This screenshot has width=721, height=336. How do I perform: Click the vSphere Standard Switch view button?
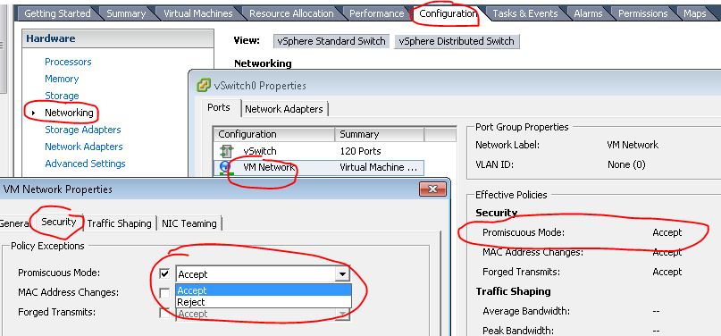point(331,41)
